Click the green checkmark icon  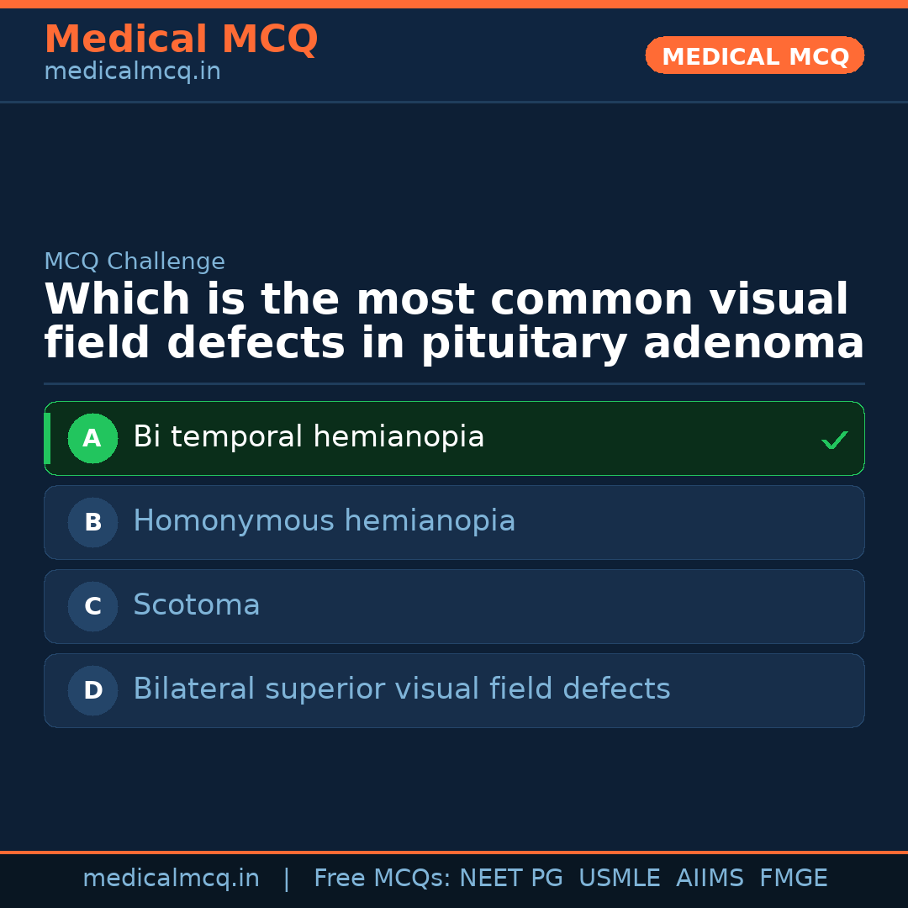(834, 440)
